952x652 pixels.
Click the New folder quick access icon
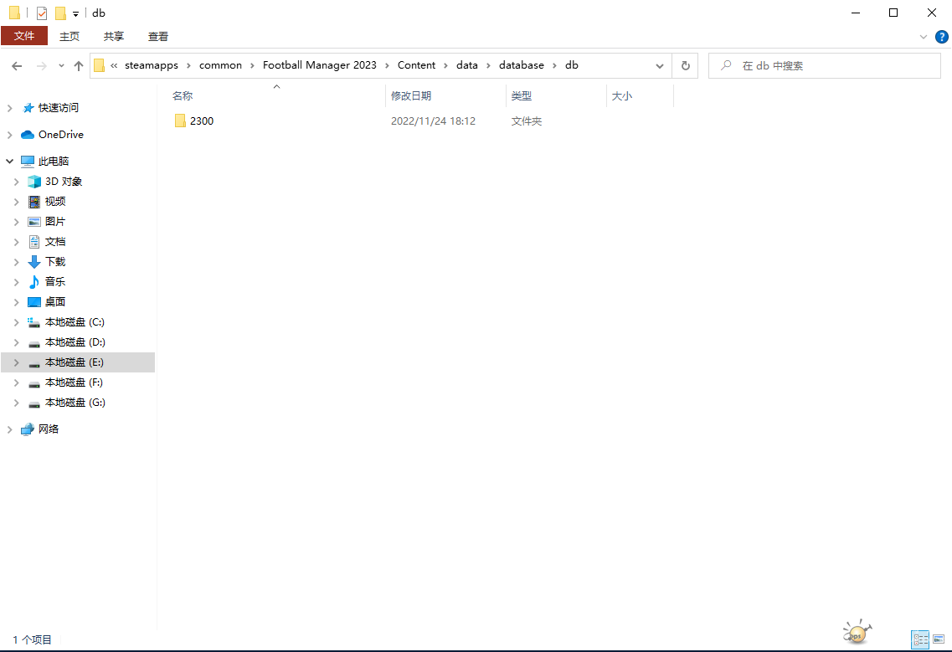pyautogui.click(x=60, y=13)
